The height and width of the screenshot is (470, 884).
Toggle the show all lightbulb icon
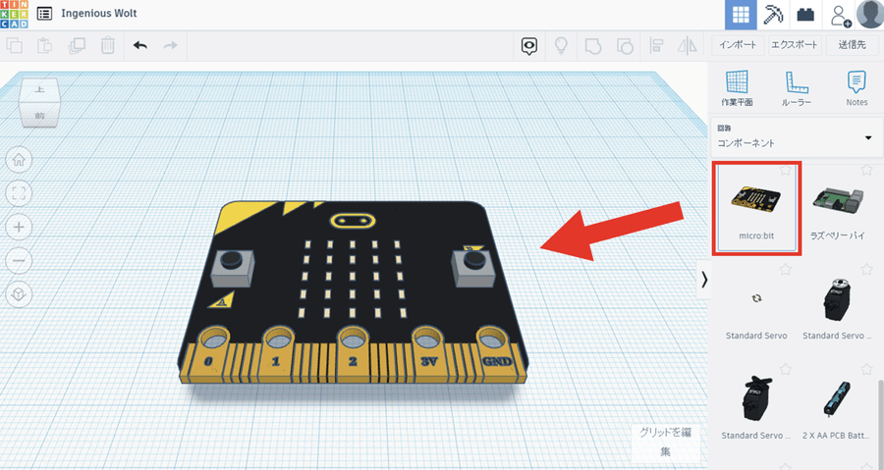561,45
